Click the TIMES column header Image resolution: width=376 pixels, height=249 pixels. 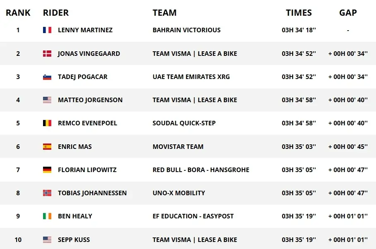coord(299,13)
